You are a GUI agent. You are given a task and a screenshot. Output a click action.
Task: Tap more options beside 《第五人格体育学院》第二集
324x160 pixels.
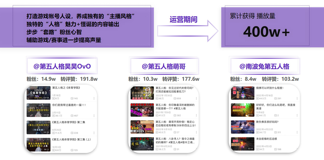(94, 133)
